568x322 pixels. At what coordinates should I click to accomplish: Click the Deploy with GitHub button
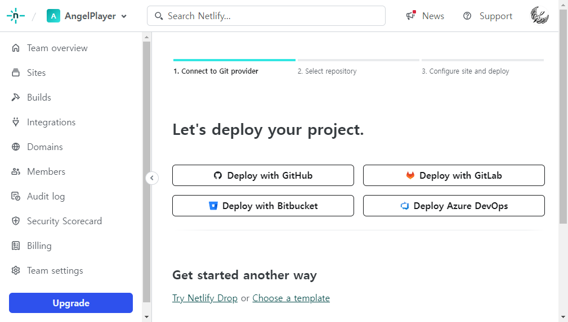[x=263, y=175]
